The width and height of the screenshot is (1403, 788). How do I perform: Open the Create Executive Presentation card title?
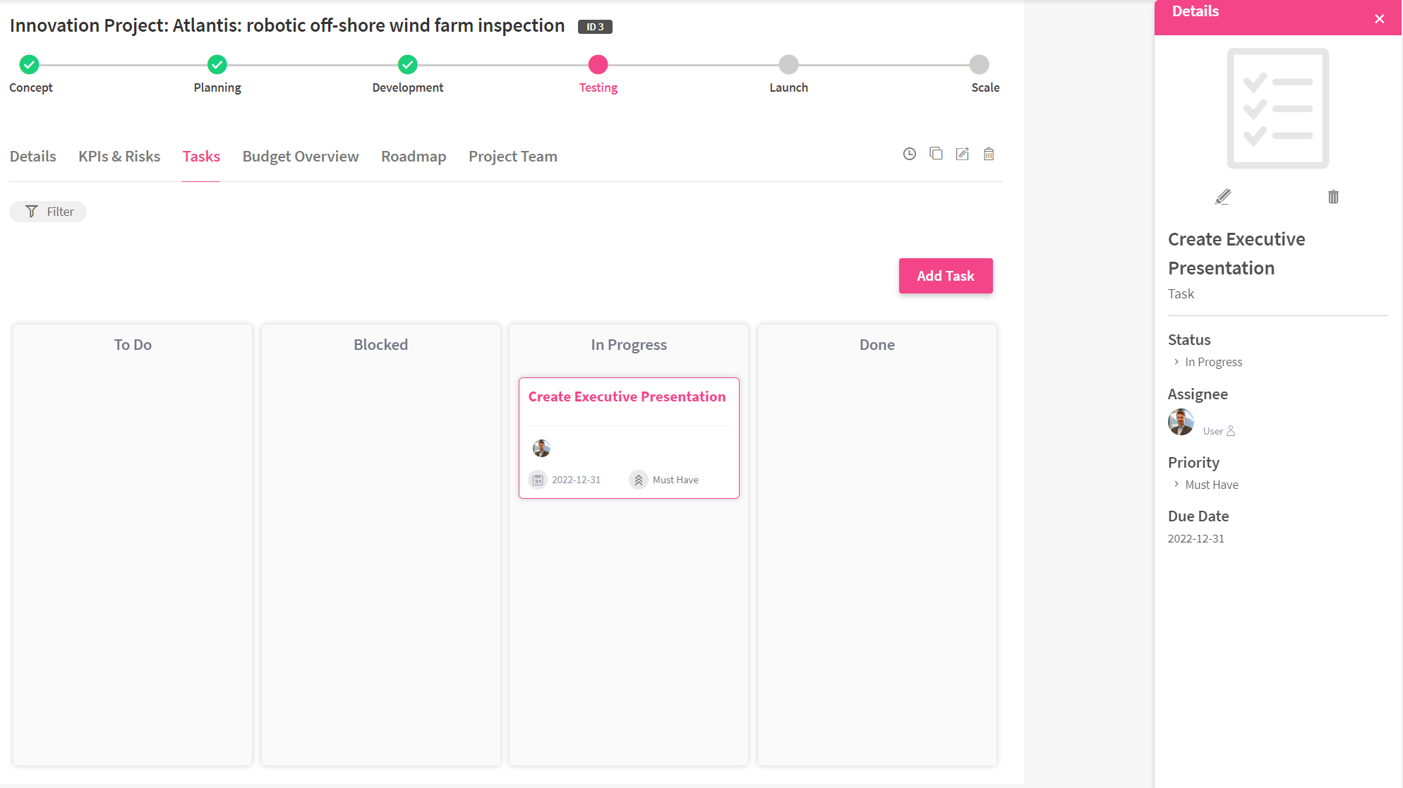click(x=627, y=396)
